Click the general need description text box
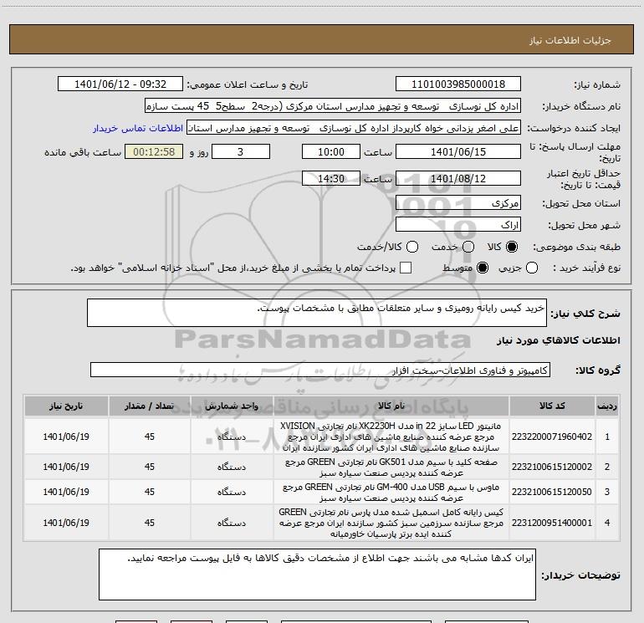Image resolution: width=644 pixels, height=623 pixels. pos(317,313)
